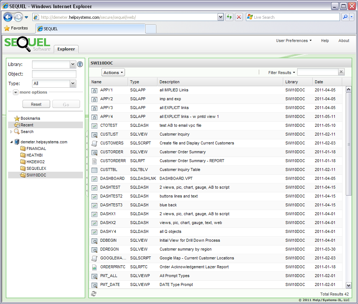
Task: Click the DASHBOARD link icon
Action: point(94,179)
